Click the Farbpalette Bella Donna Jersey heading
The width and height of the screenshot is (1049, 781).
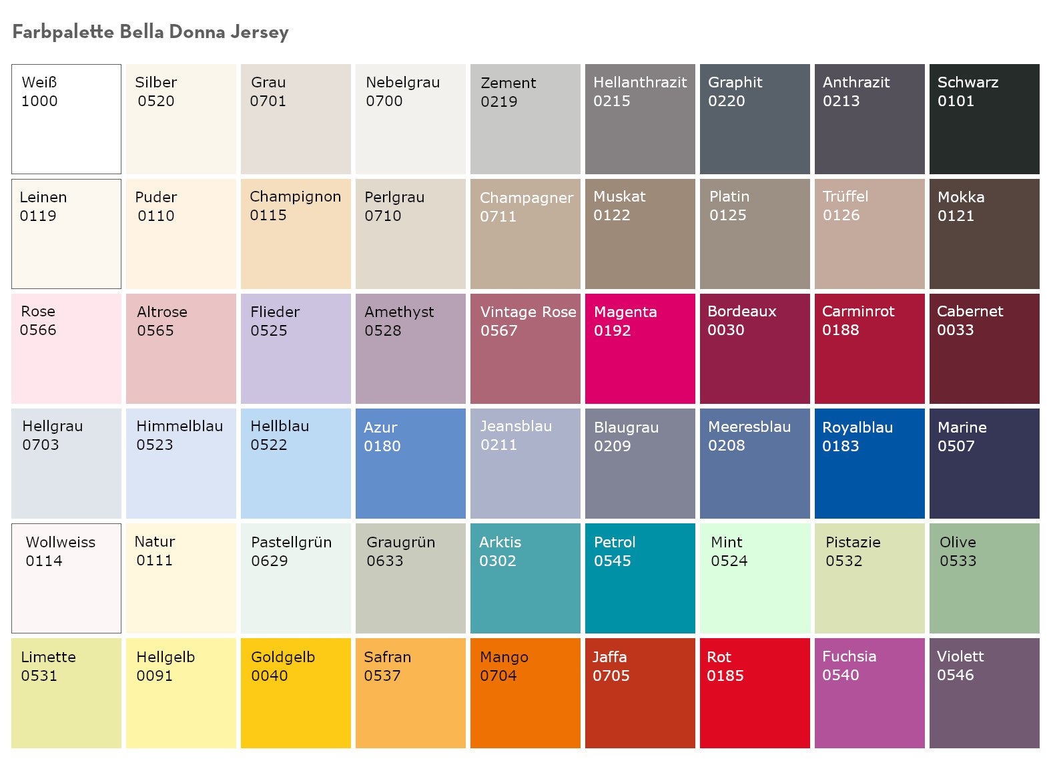coord(150,32)
